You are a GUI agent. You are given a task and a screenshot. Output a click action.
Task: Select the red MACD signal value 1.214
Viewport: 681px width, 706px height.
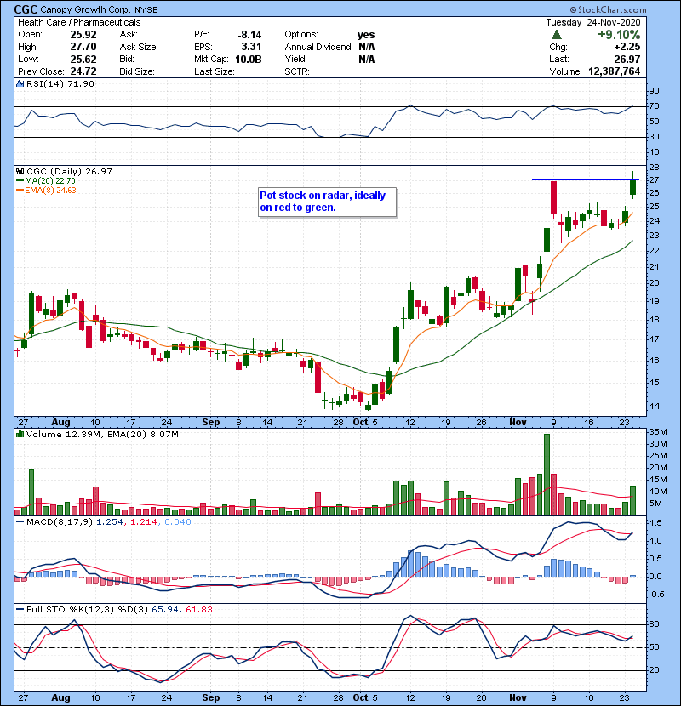pyautogui.click(x=144, y=522)
